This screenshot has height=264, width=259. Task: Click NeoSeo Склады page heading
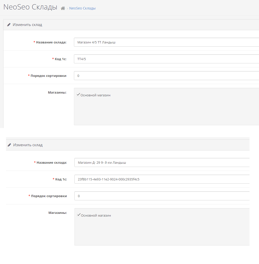tap(30, 7)
